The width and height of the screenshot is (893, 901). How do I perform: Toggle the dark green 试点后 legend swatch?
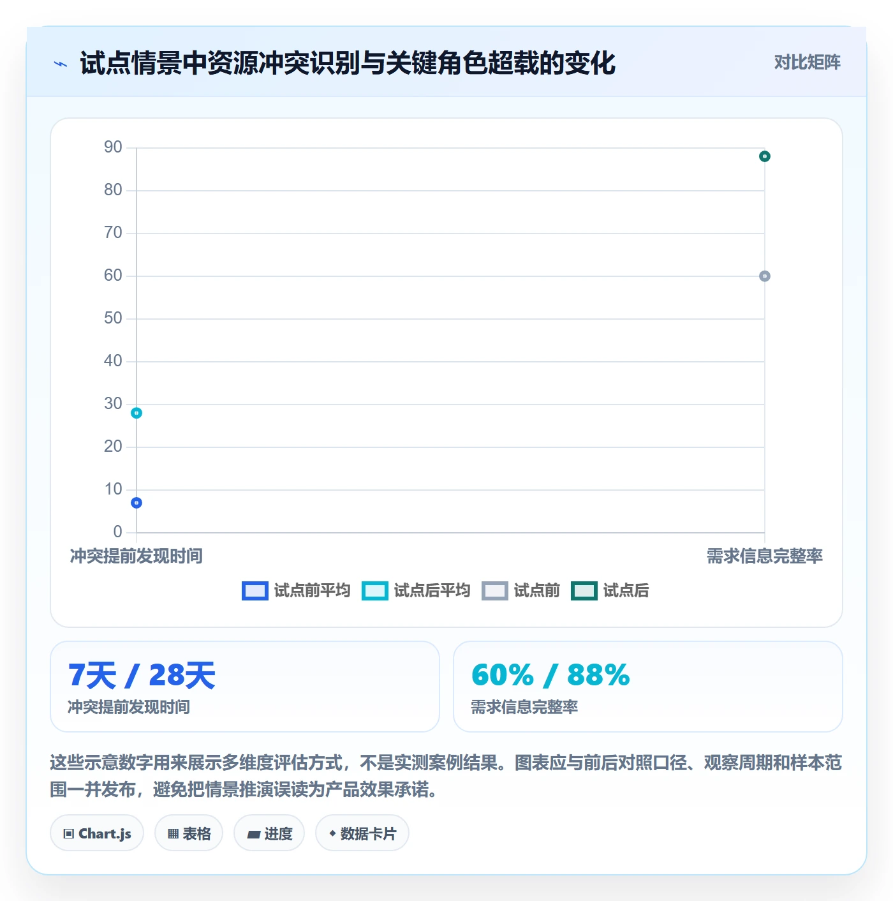click(x=584, y=591)
